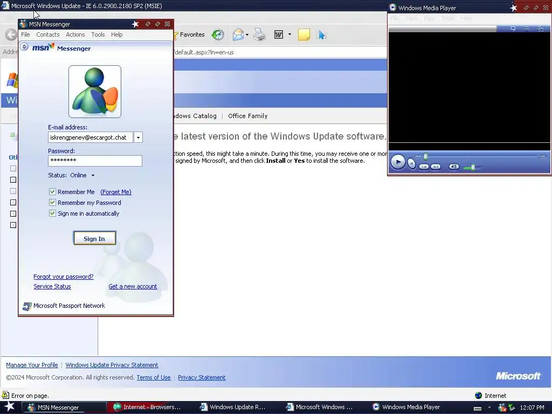Click the rewind arrows on Media Player seek bar
Screen dimensions: 552x414
(x=418, y=156)
